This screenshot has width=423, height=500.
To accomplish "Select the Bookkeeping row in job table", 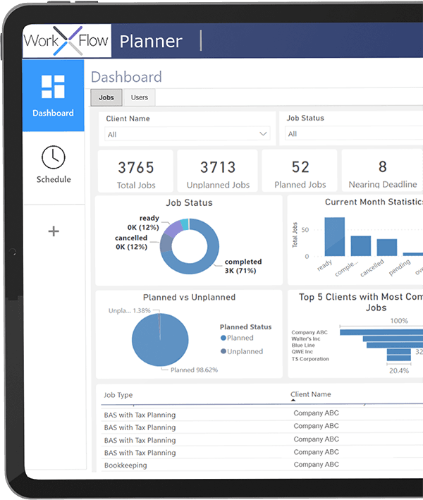I will (x=125, y=465).
